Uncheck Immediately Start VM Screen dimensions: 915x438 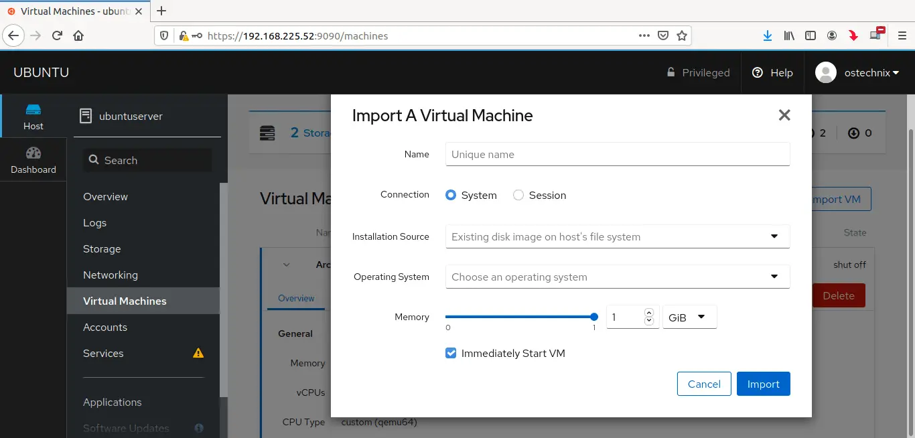[451, 353]
